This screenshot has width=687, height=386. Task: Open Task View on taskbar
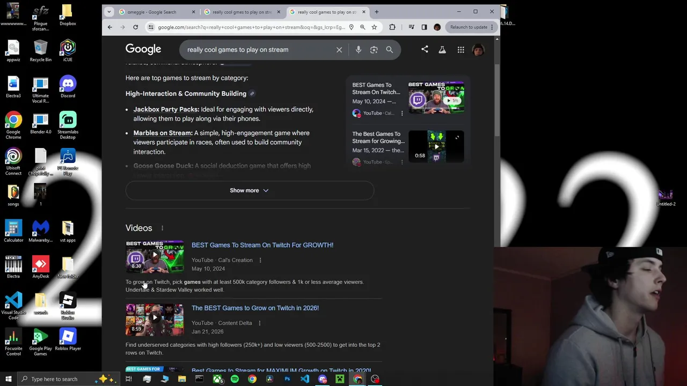tap(129, 379)
